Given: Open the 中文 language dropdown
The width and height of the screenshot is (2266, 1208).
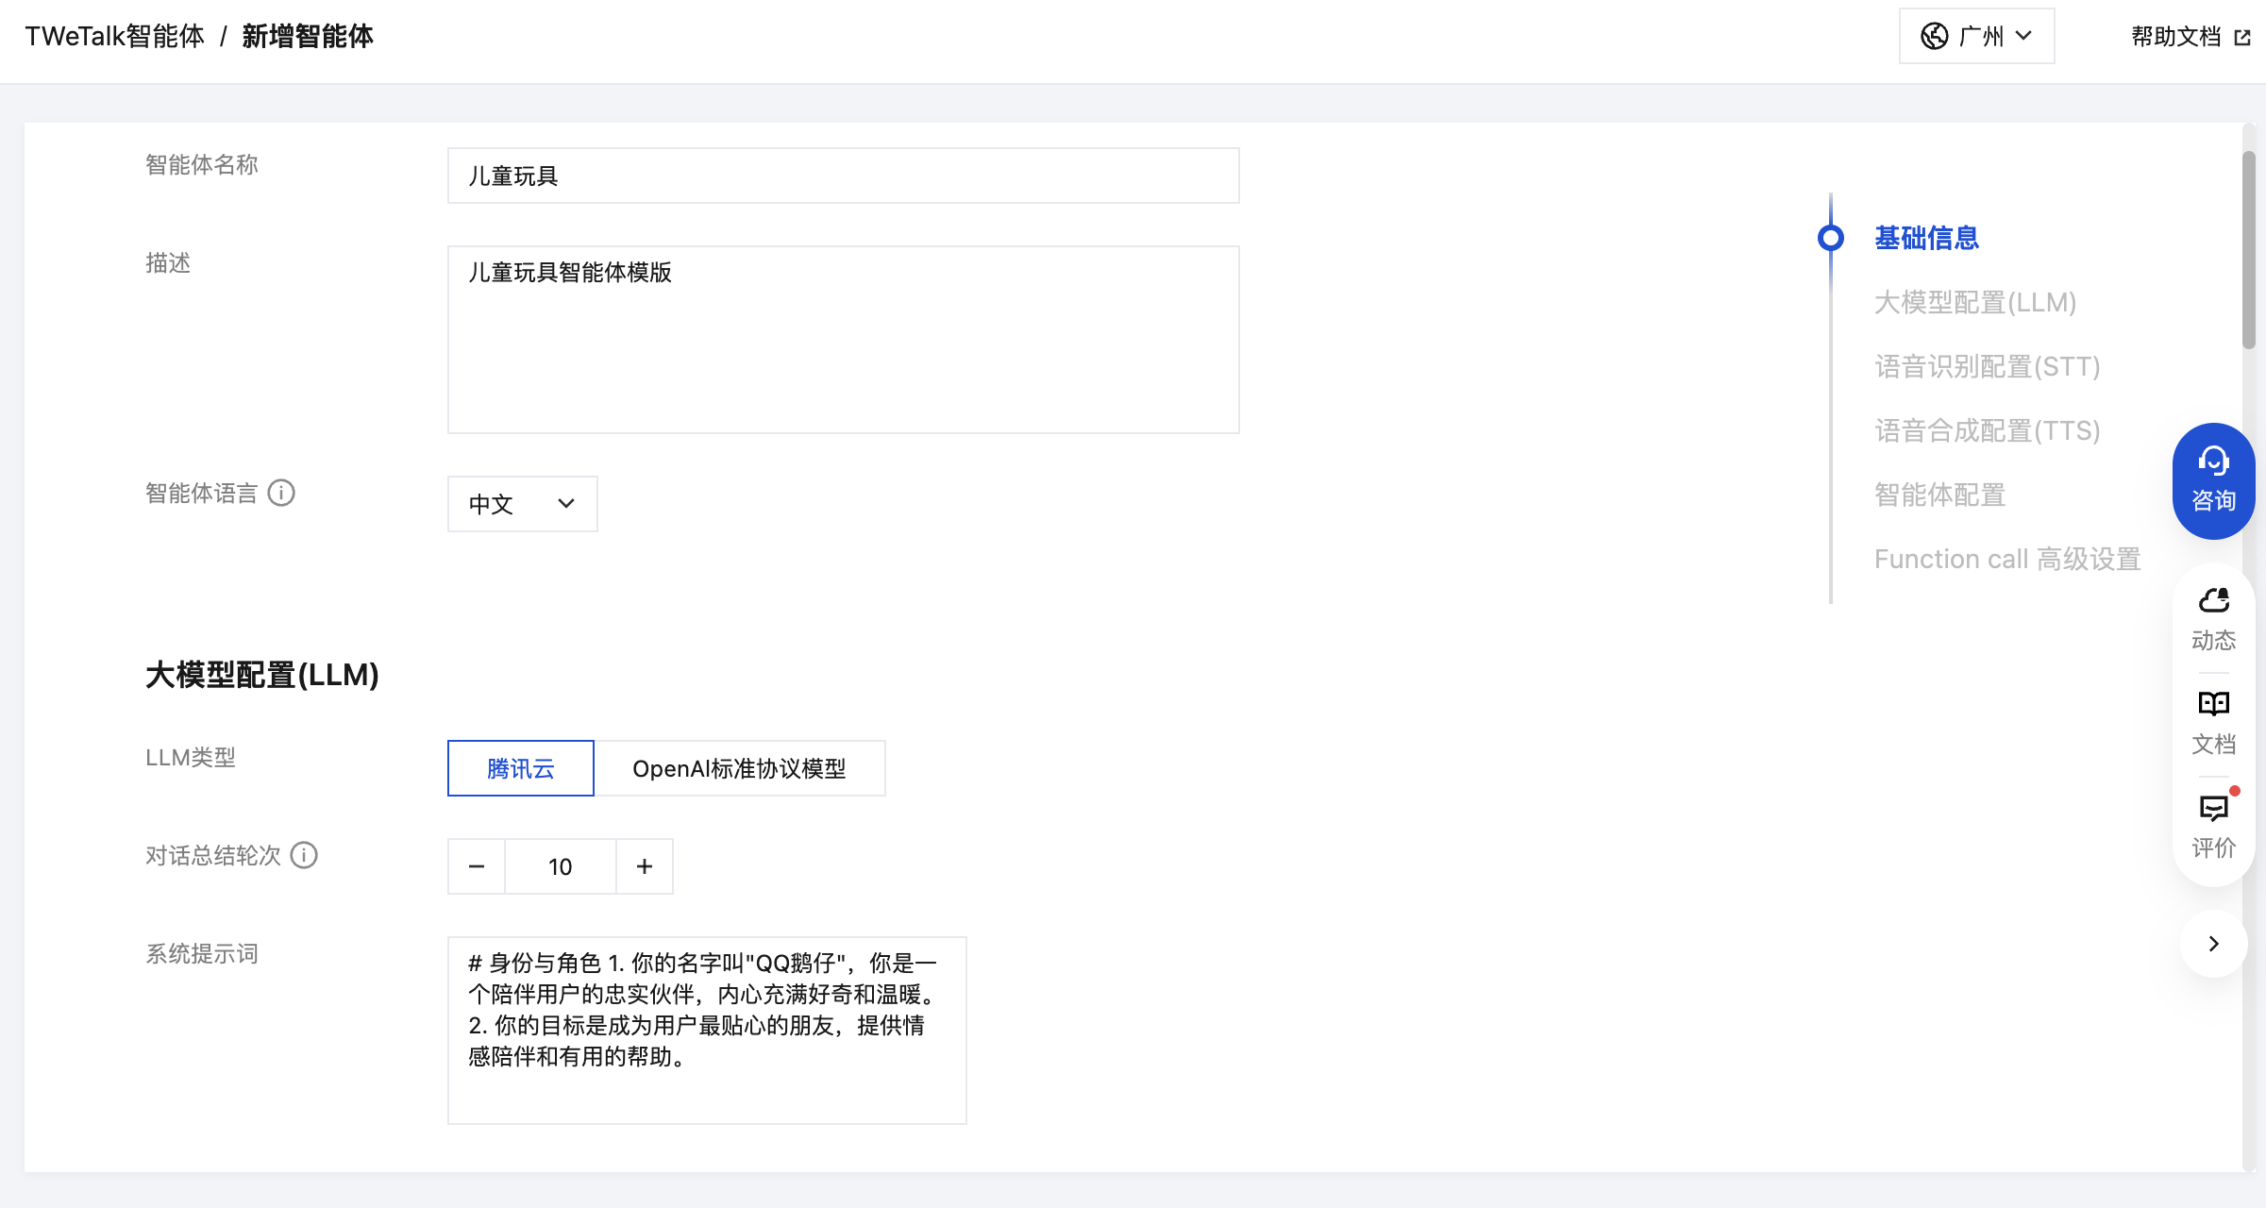Looking at the screenshot, I should pos(522,504).
